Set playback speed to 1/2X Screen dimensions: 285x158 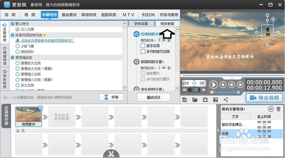(x=185, y=83)
